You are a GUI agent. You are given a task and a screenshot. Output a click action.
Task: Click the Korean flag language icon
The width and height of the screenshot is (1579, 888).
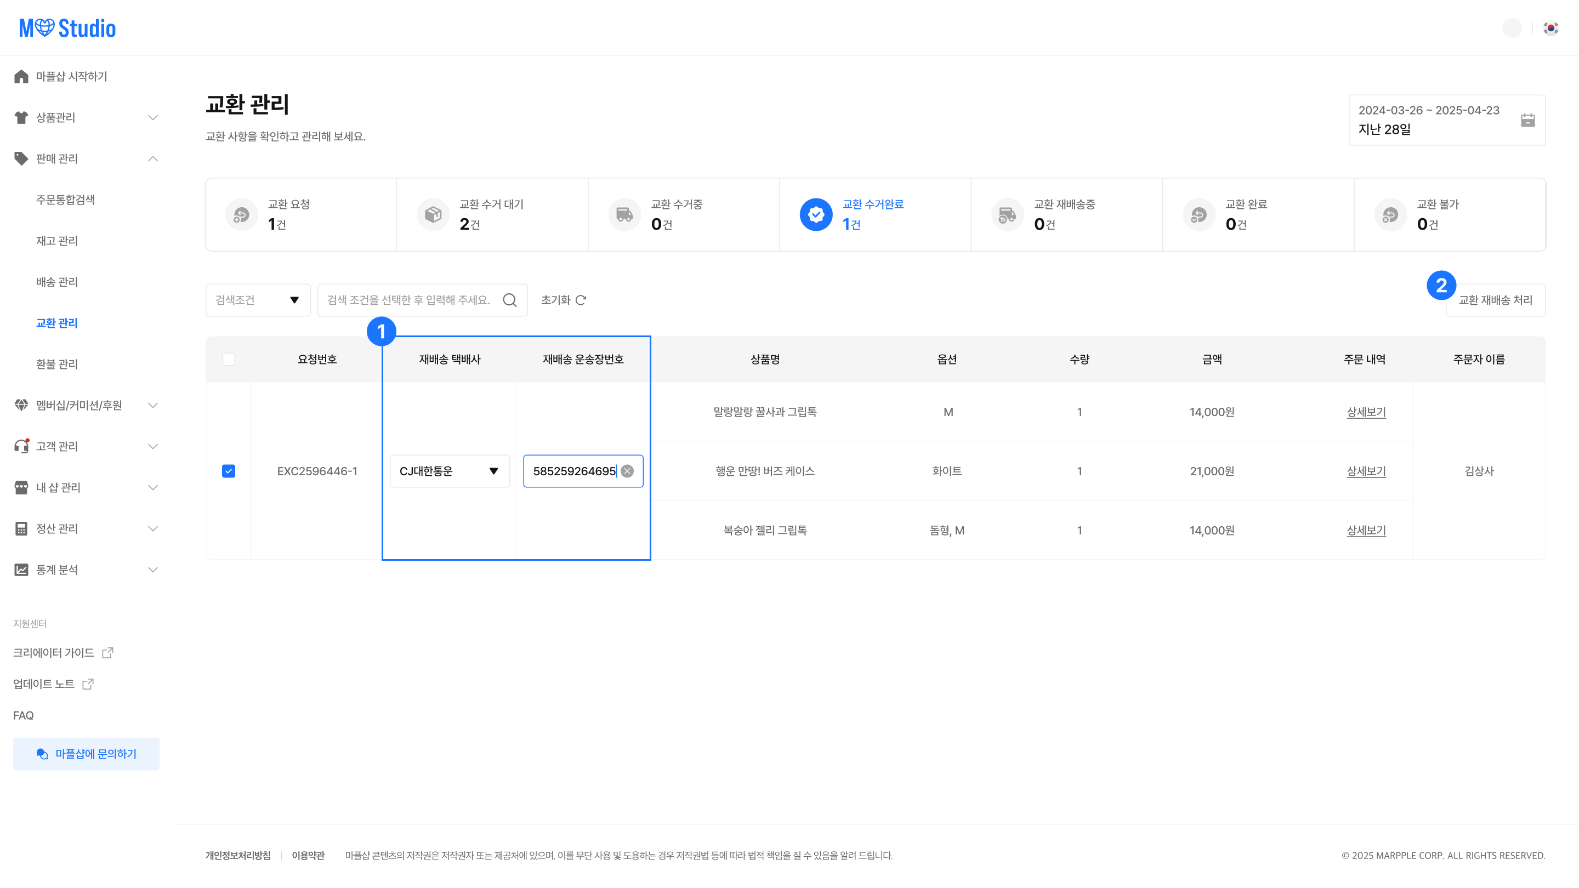coord(1551,28)
